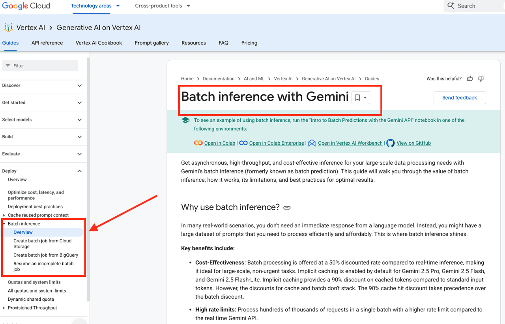The image size is (505, 324).
Task: Click the bookmark icon beside page title
Action: [357, 98]
